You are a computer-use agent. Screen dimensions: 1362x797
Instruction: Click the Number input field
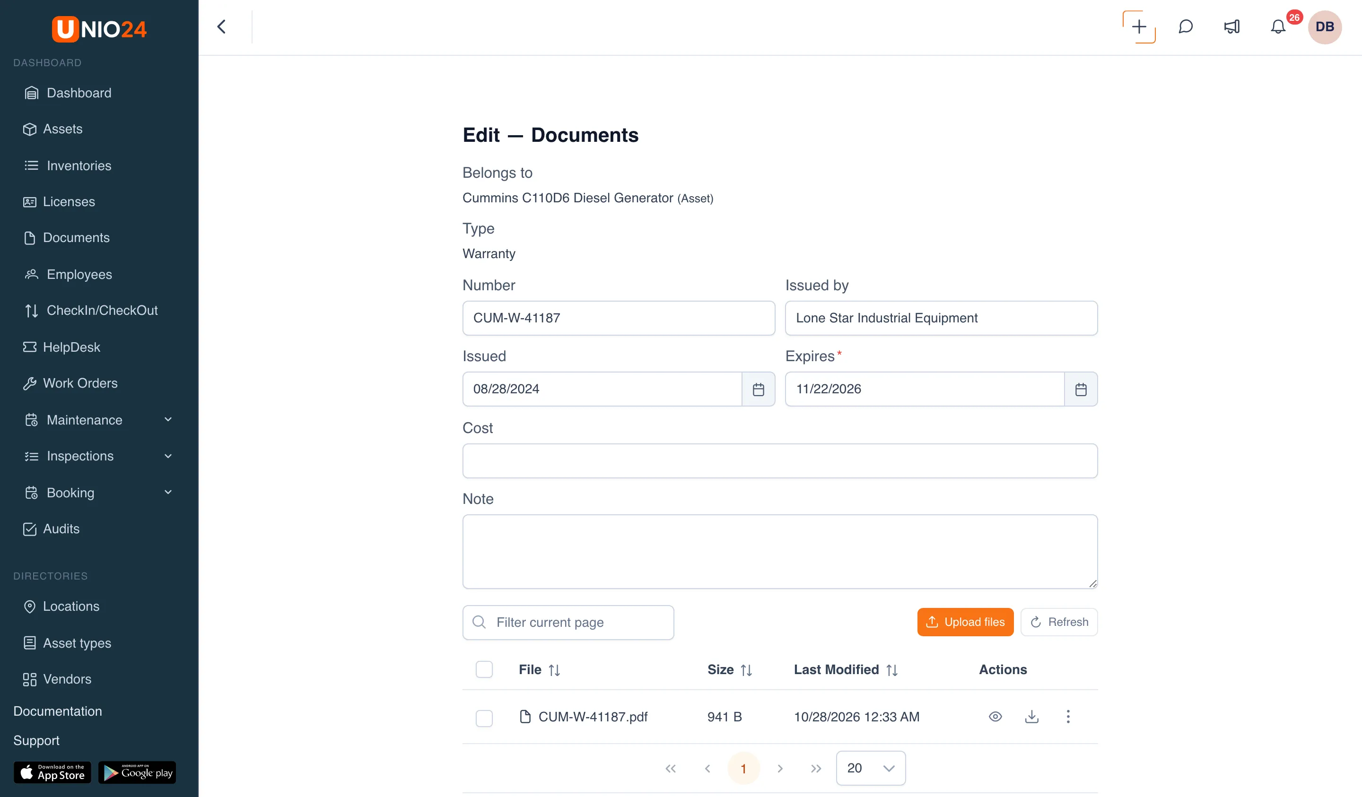pos(618,318)
